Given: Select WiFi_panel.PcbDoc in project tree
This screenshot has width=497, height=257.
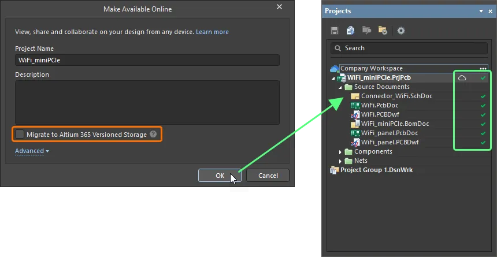Looking at the screenshot, I should pos(390,133).
